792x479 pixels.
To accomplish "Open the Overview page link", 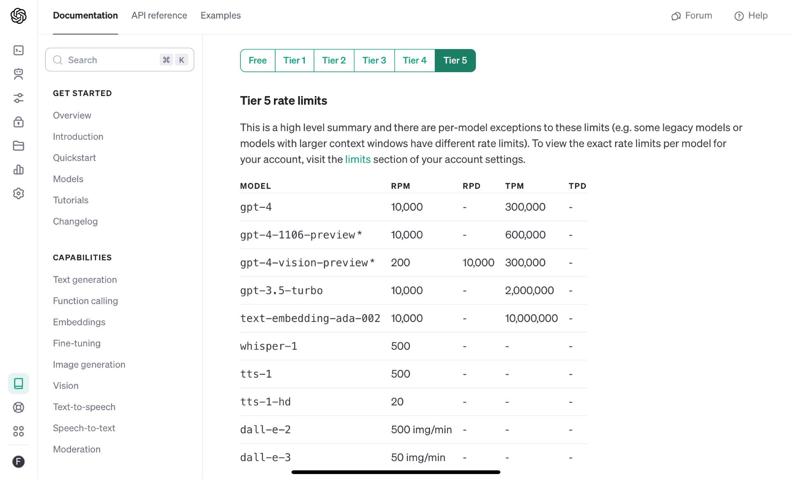I will tap(72, 115).
